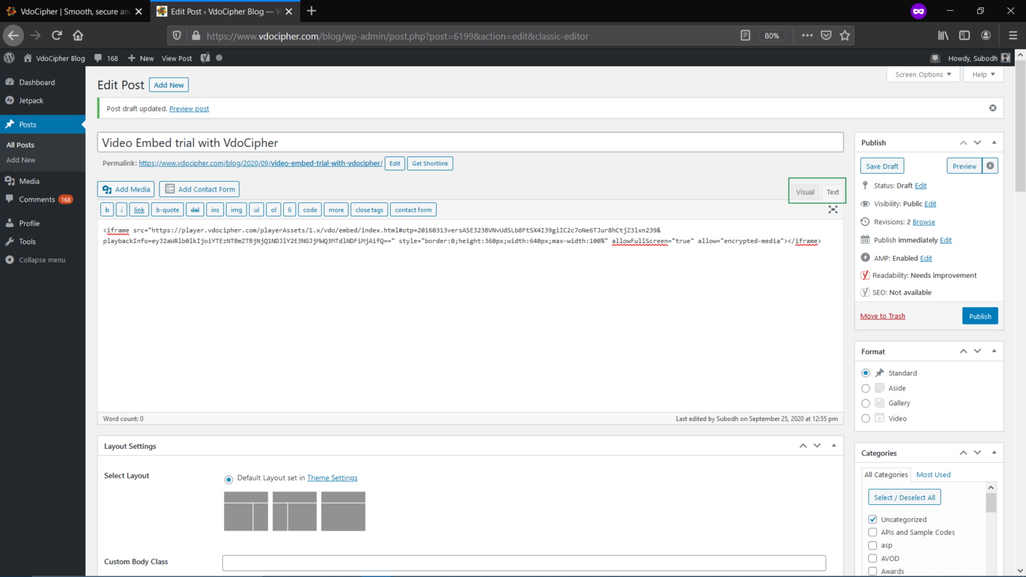Open Profile in sidebar

[x=29, y=223]
